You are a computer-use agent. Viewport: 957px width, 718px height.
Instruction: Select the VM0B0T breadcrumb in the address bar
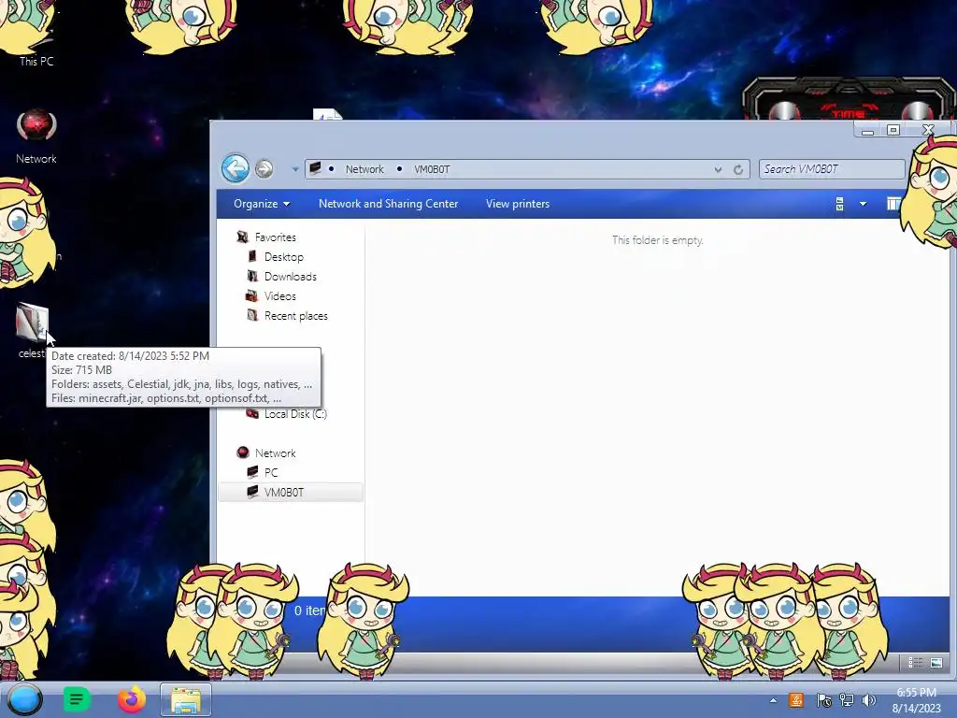coord(432,169)
